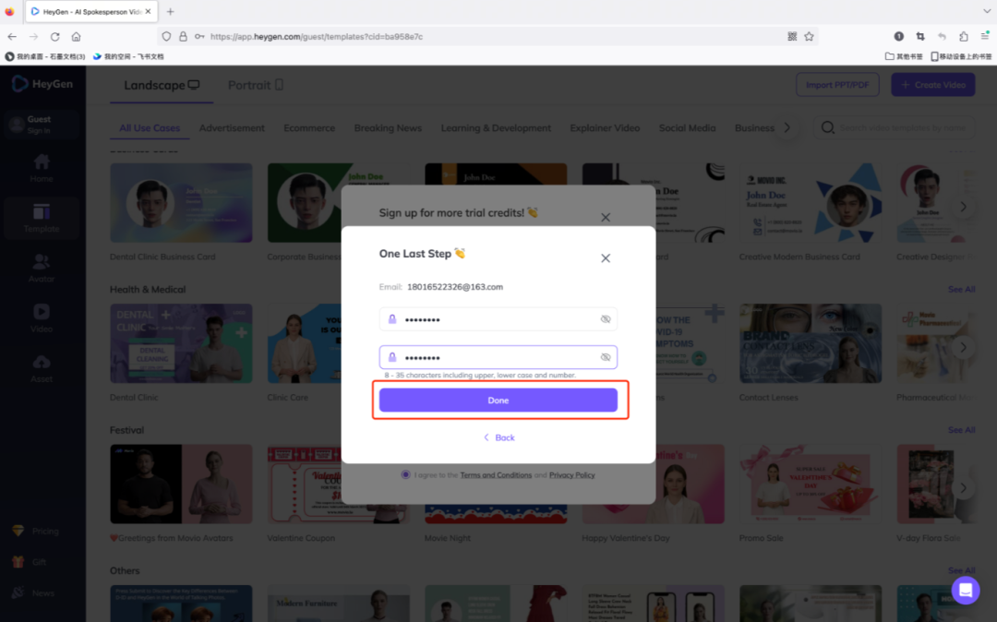Focus the confirm password input field
997x622 pixels.
pyautogui.click(x=498, y=357)
